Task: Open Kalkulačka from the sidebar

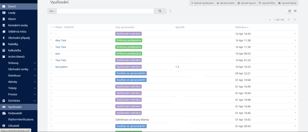Action: 14,50
